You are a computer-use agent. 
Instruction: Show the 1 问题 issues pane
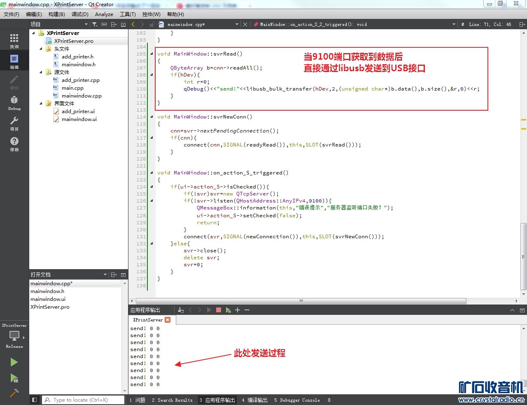pos(138,400)
